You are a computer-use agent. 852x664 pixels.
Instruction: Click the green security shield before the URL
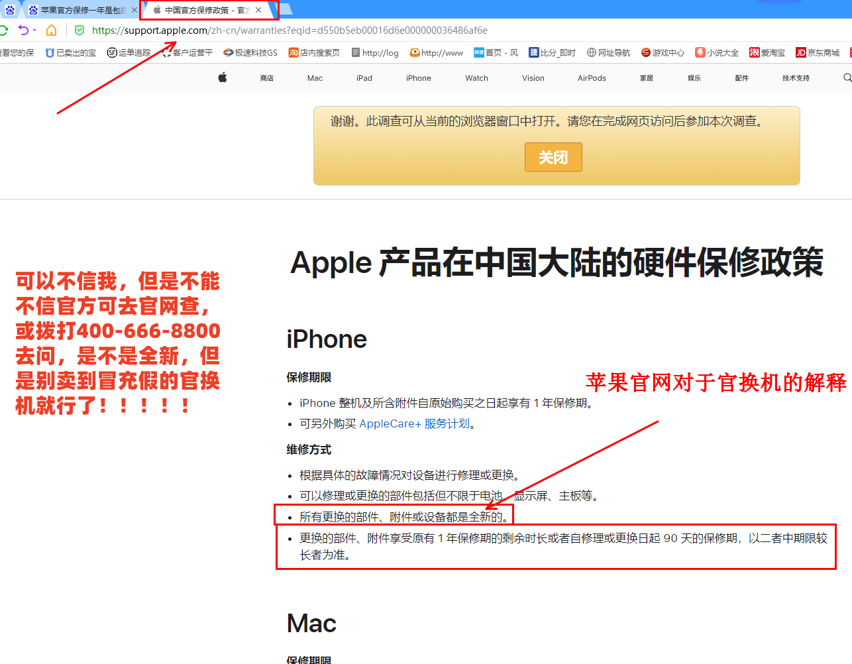point(80,30)
